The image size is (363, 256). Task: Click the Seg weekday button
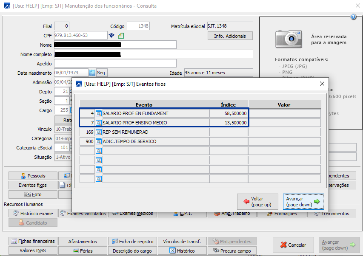[101, 73]
